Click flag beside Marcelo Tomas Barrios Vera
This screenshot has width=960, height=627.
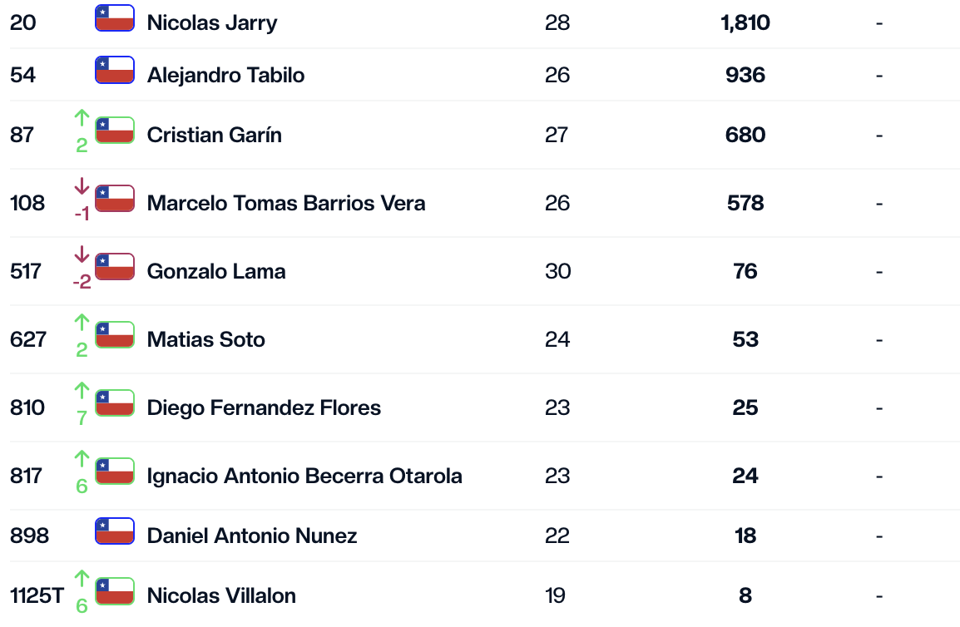(x=115, y=198)
